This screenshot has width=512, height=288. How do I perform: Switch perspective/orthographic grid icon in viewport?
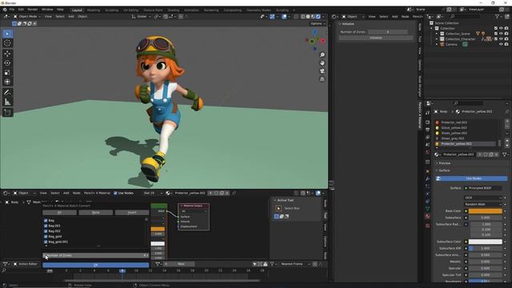[322, 79]
